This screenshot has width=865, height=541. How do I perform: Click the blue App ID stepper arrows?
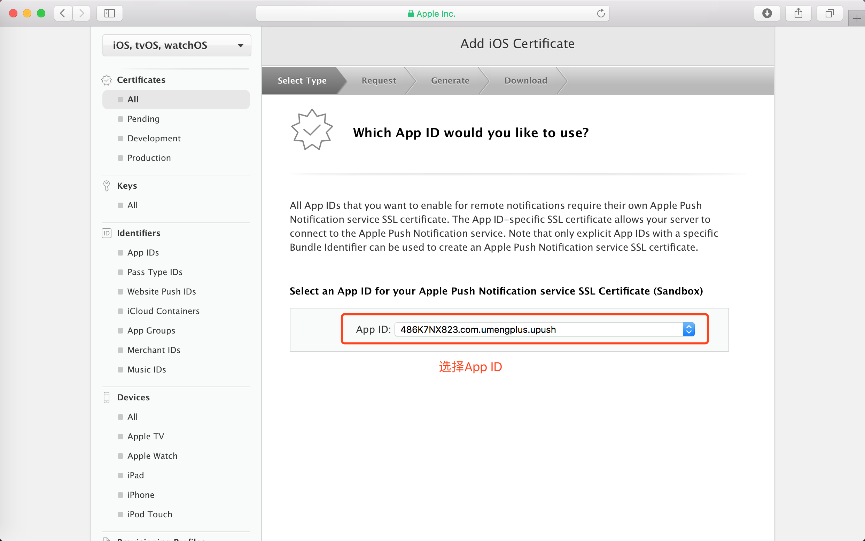pyautogui.click(x=688, y=329)
